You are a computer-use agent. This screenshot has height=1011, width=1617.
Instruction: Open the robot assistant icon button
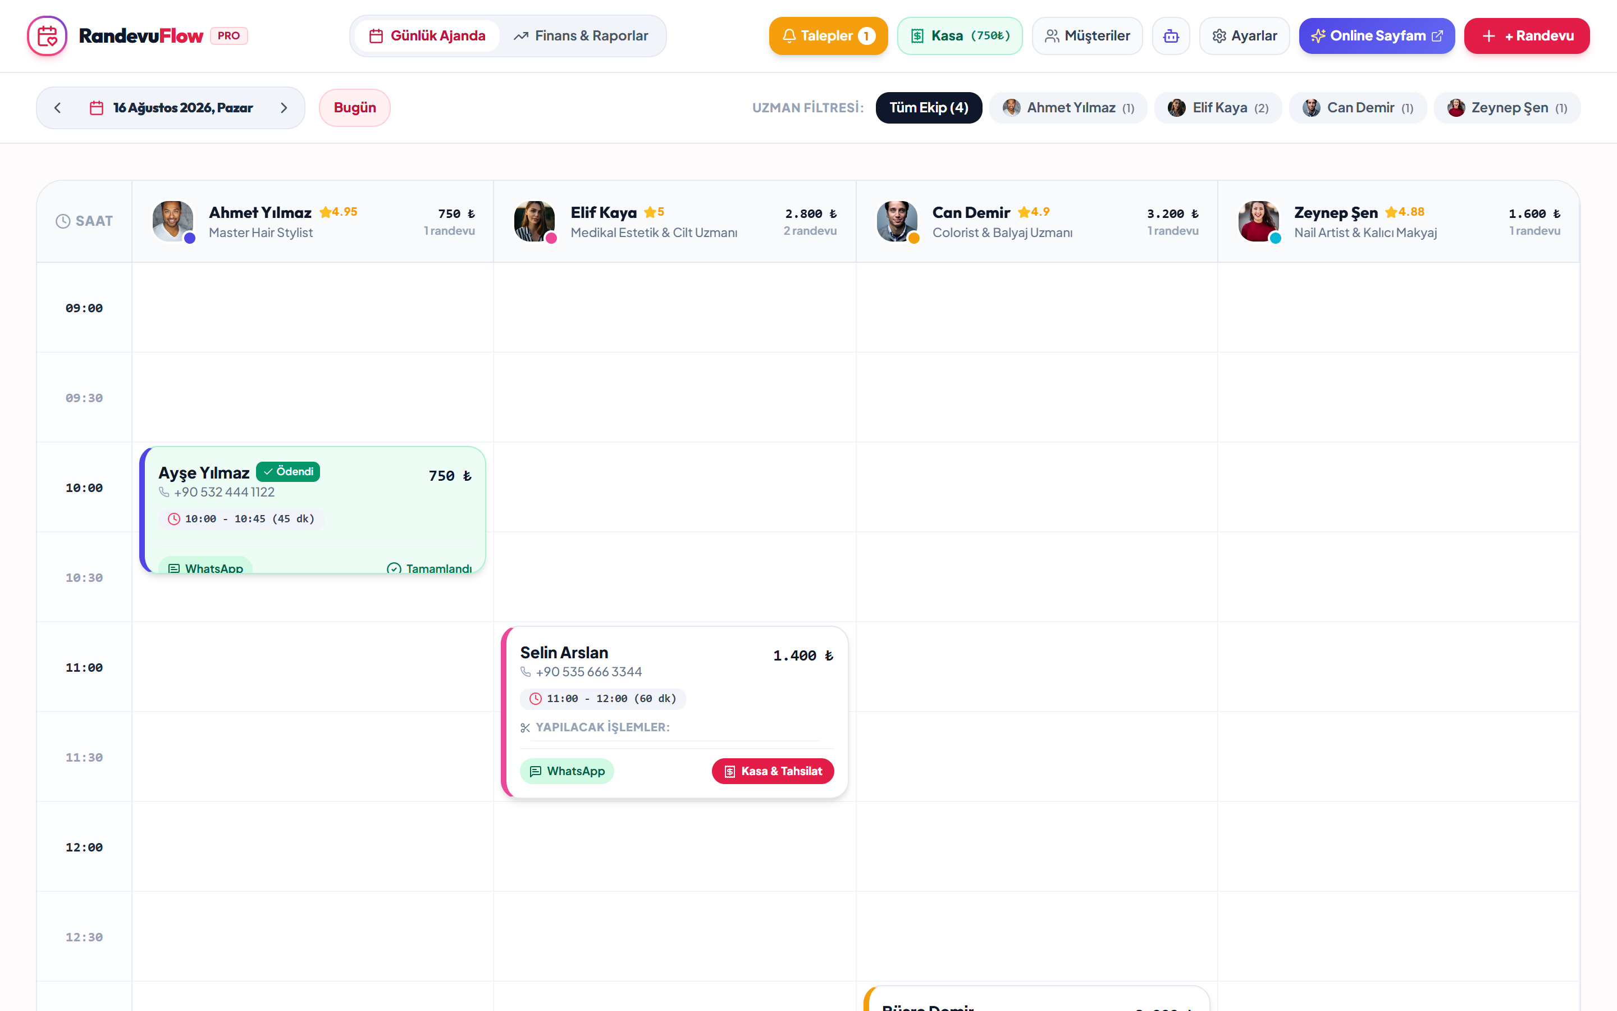pyautogui.click(x=1171, y=36)
